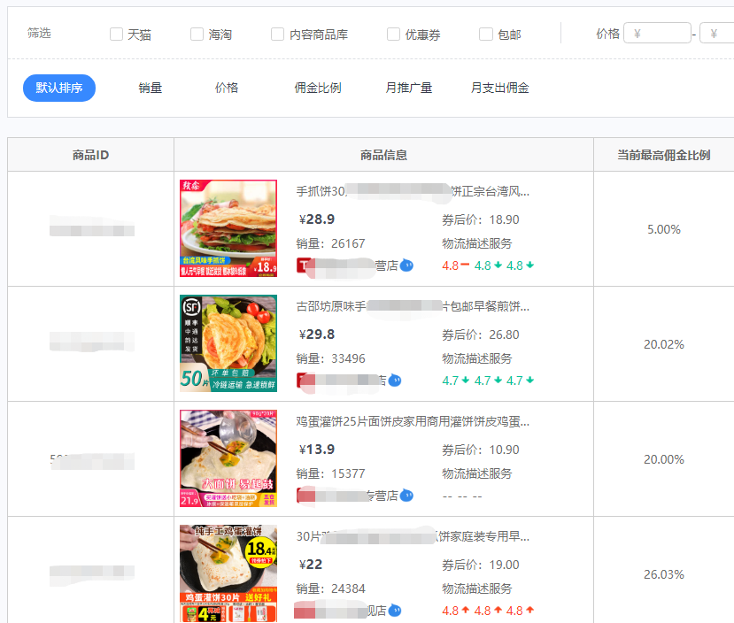The height and width of the screenshot is (623, 734).
Task: Enable the 天猫 filter checkbox
Action: coord(116,35)
